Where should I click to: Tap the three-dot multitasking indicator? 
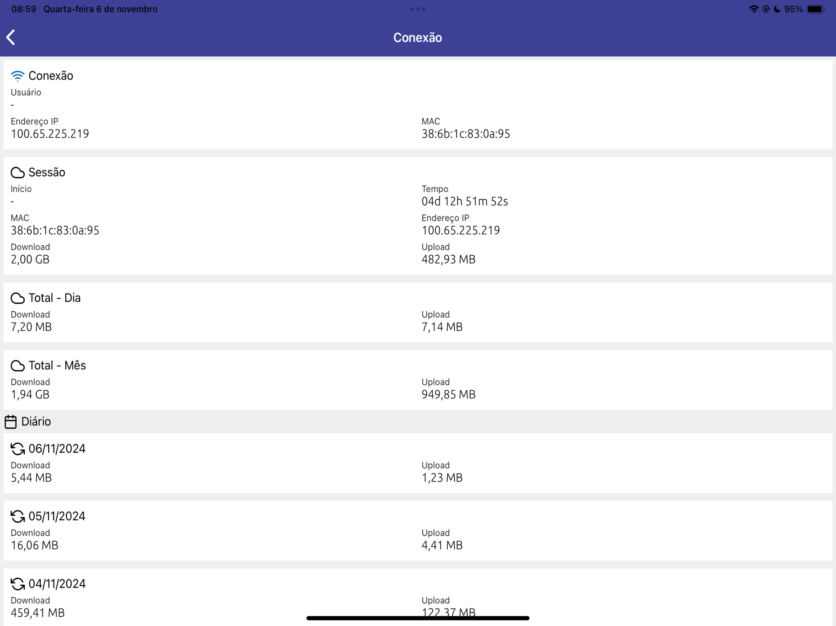click(418, 9)
